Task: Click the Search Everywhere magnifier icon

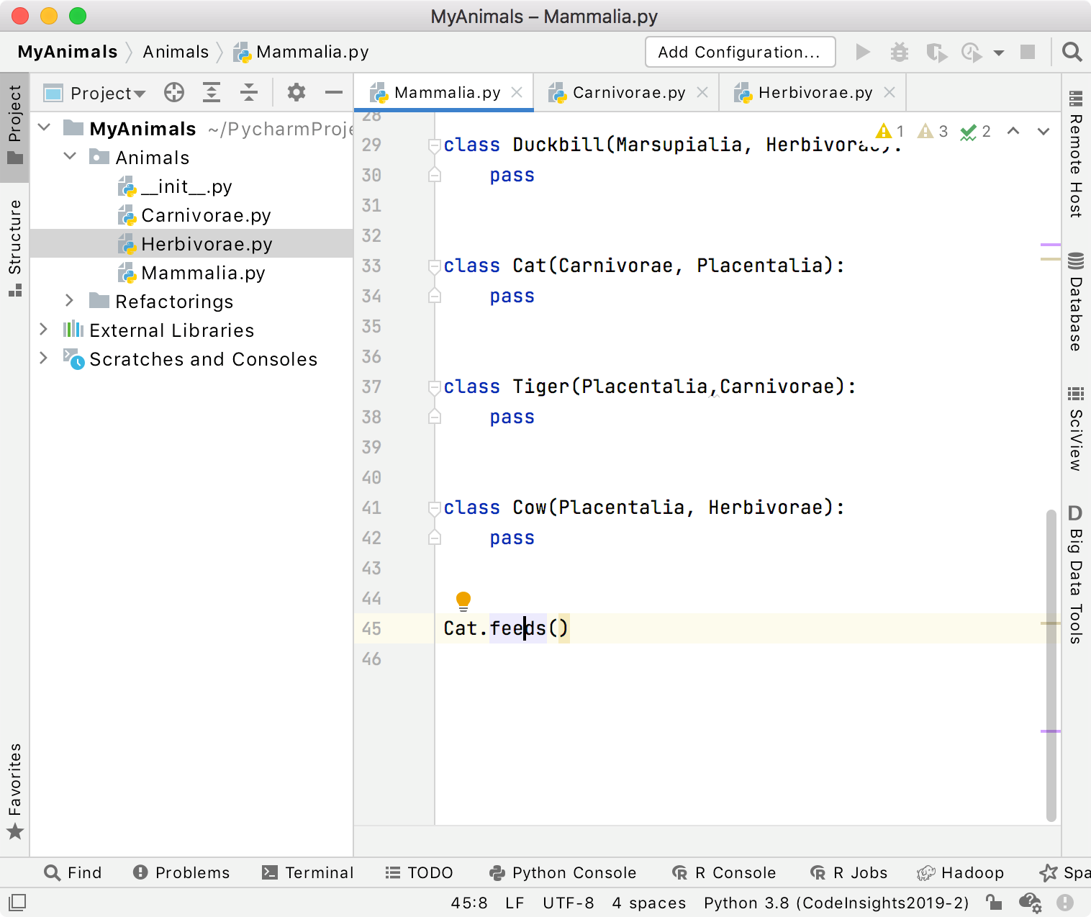Action: [x=1072, y=52]
